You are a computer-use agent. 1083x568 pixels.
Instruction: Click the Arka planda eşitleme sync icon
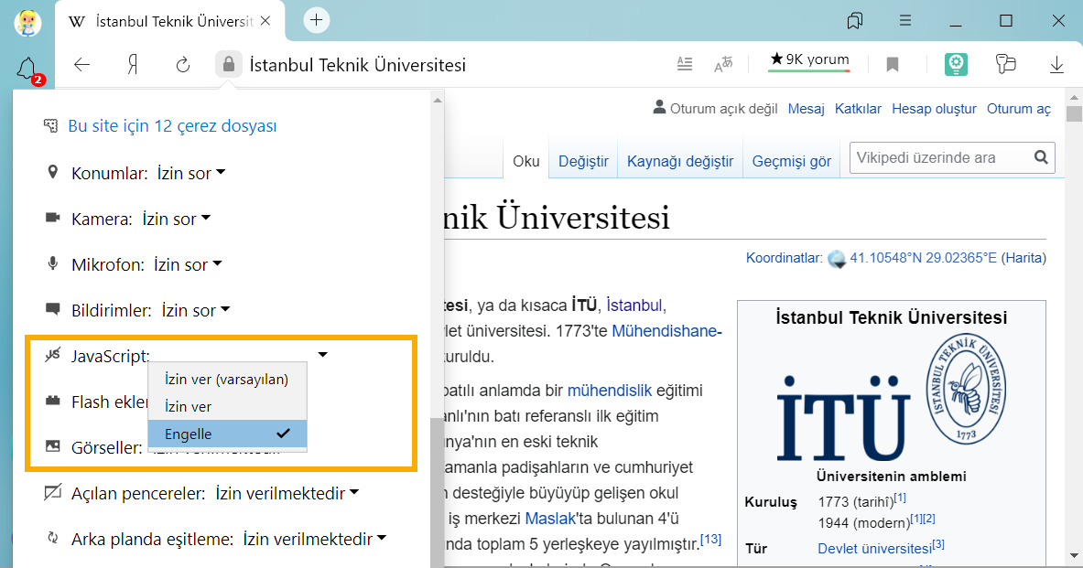coord(52,539)
